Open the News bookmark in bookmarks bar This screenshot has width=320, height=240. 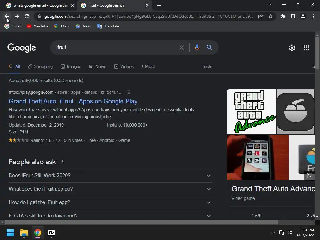pyautogui.click(x=84, y=26)
